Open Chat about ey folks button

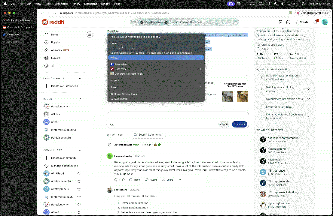point(312,13)
